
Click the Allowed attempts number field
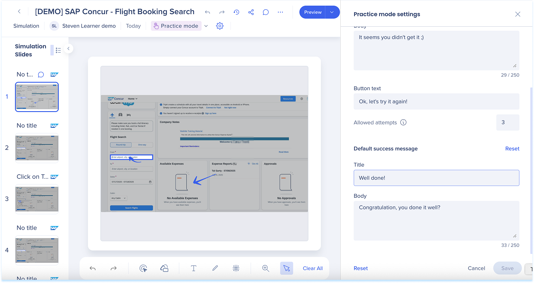pos(507,122)
